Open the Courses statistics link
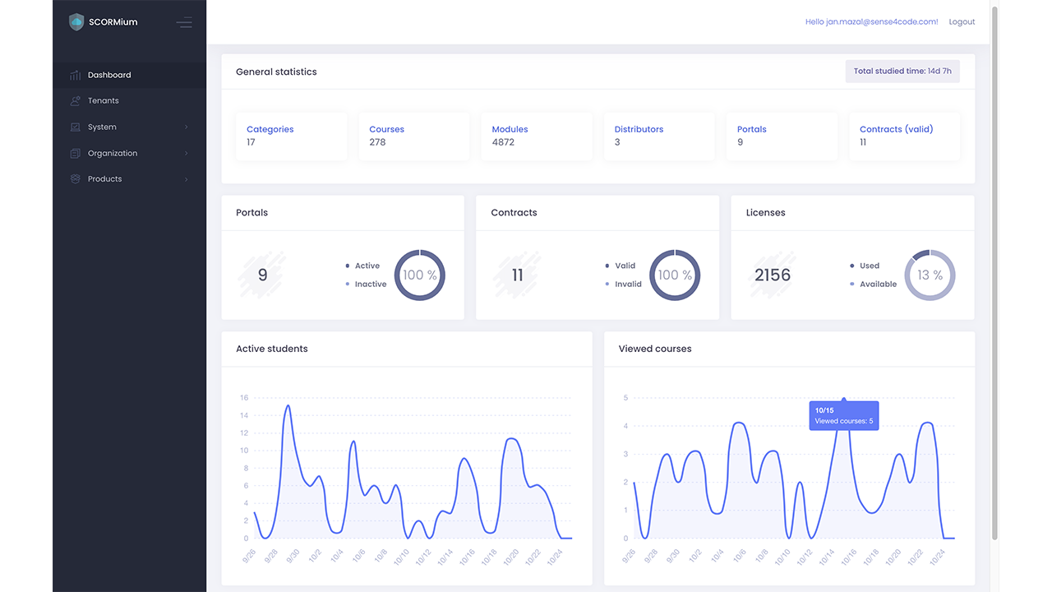The width and height of the screenshot is (1052, 592). pyautogui.click(x=386, y=129)
